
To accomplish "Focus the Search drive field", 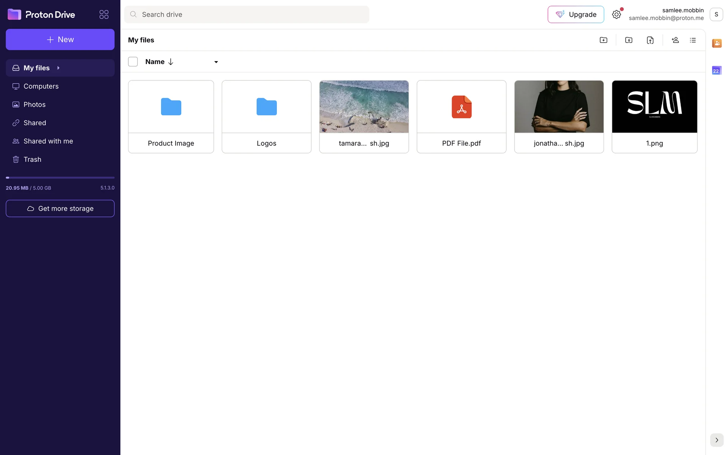I will point(246,14).
